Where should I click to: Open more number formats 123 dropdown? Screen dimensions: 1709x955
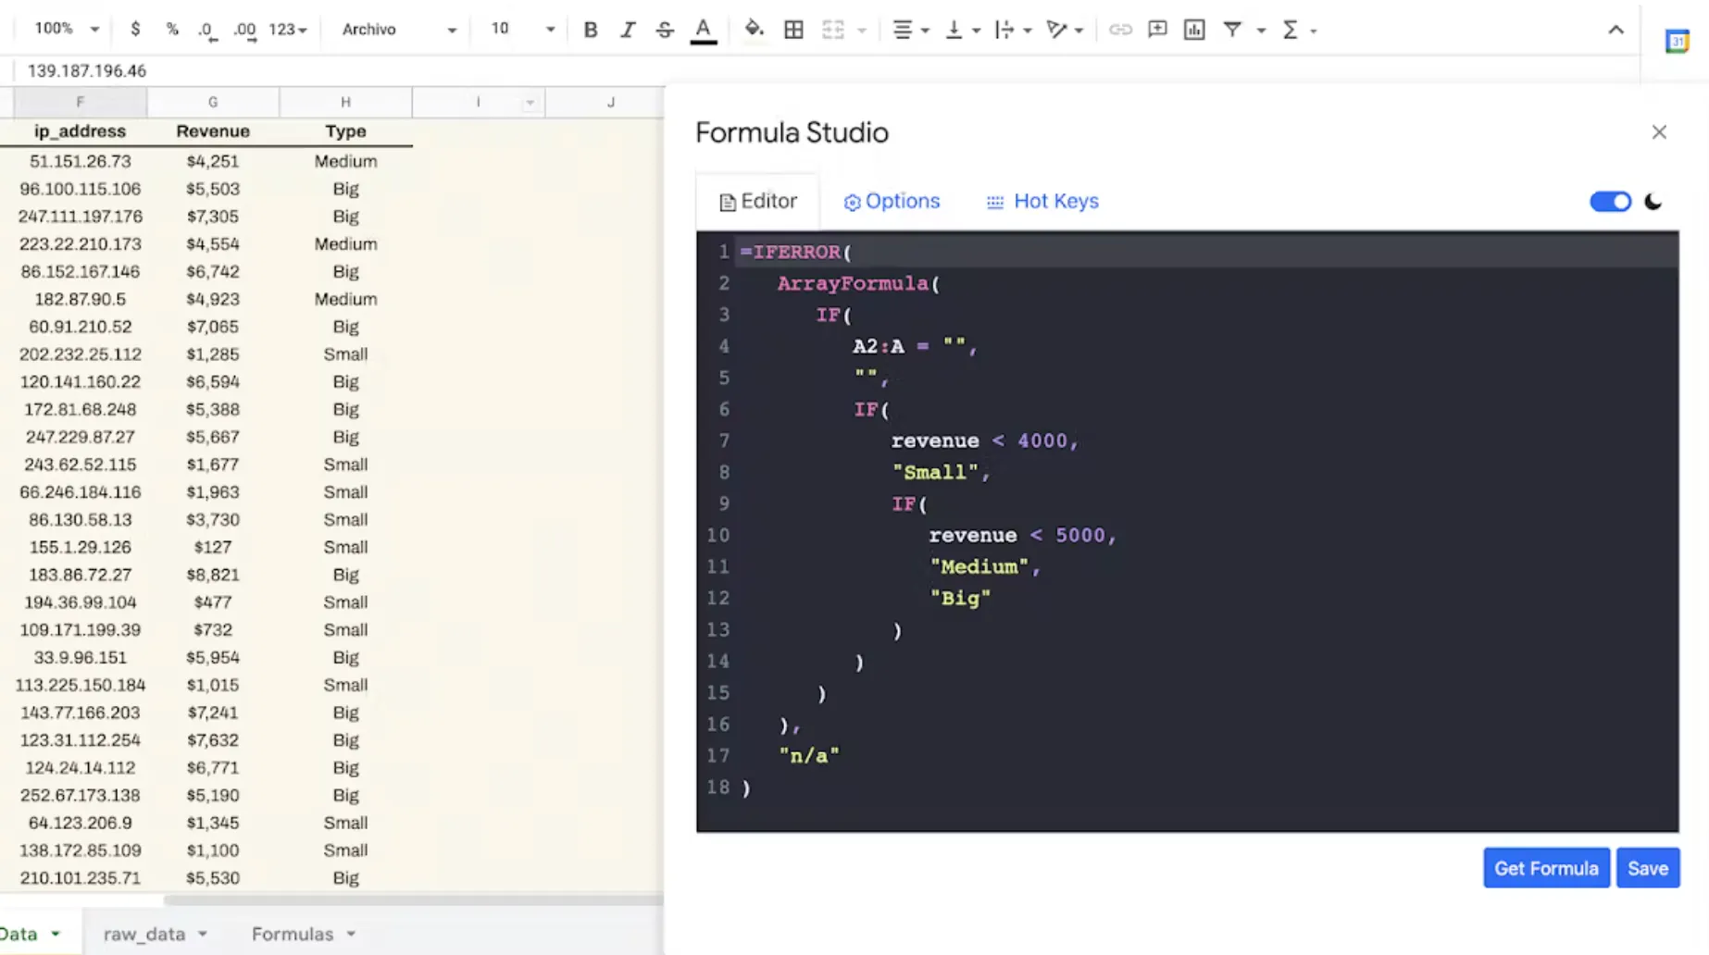click(287, 30)
